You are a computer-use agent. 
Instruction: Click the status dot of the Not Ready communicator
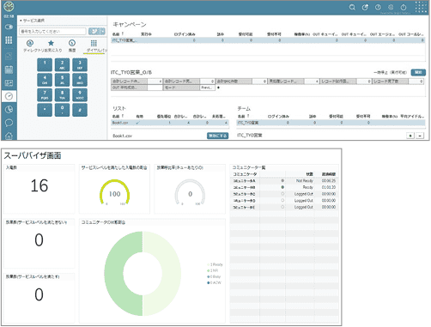click(x=282, y=180)
